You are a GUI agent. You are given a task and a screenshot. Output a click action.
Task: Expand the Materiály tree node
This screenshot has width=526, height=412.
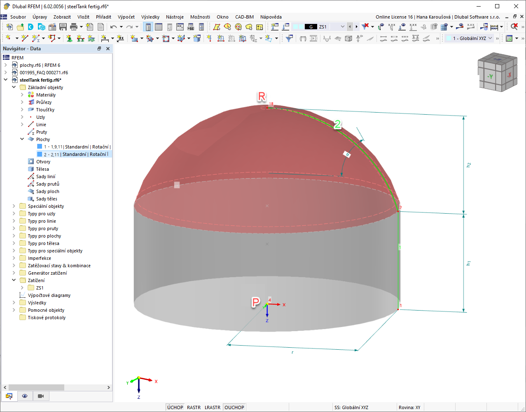point(22,95)
